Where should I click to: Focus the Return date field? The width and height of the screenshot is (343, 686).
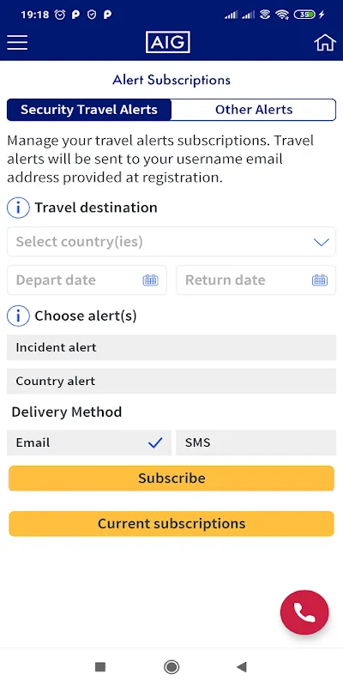click(x=256, y=280)
